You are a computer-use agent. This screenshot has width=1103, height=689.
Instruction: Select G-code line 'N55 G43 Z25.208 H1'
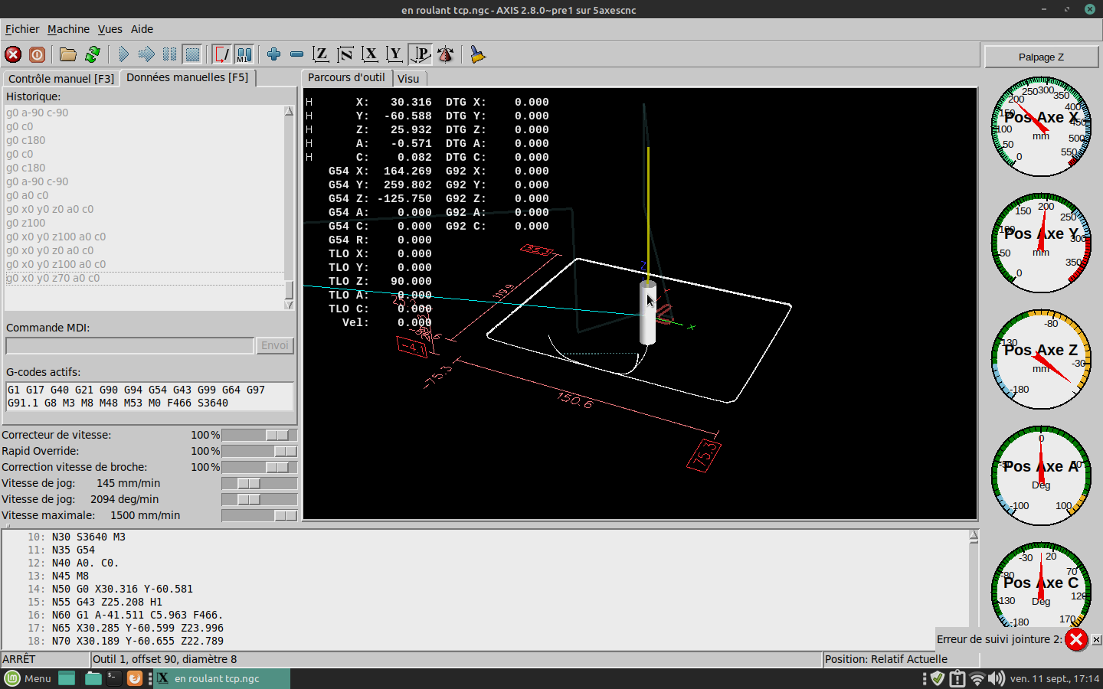tap(107, 602)
